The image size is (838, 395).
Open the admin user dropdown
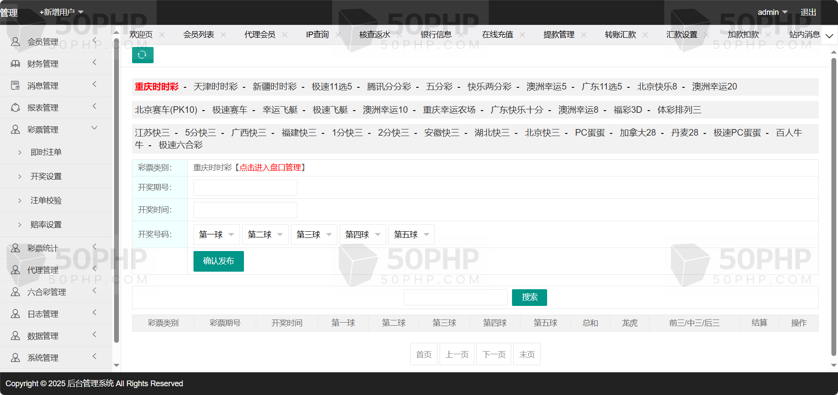773,12
